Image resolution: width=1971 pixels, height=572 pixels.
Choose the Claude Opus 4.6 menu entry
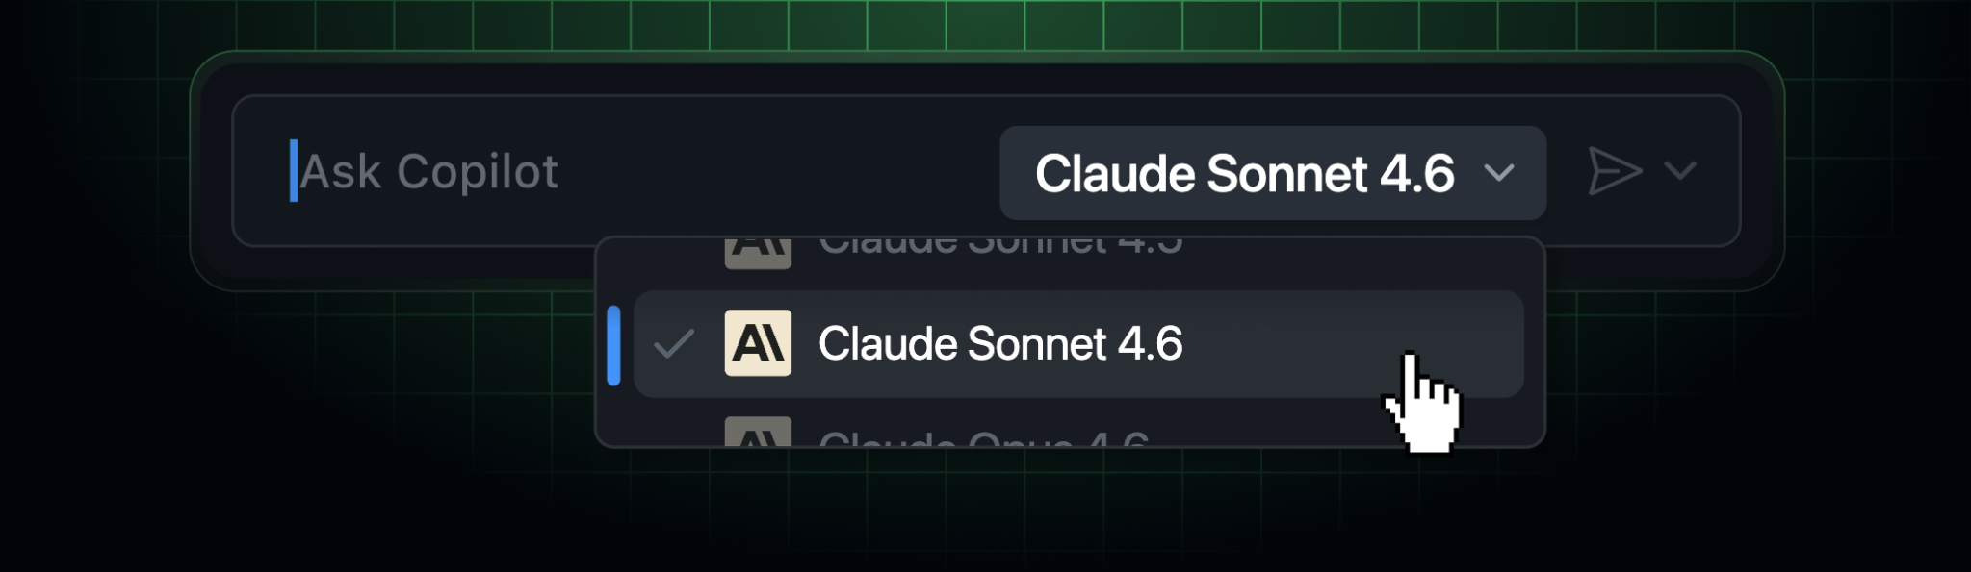click(x=982, y=438)
